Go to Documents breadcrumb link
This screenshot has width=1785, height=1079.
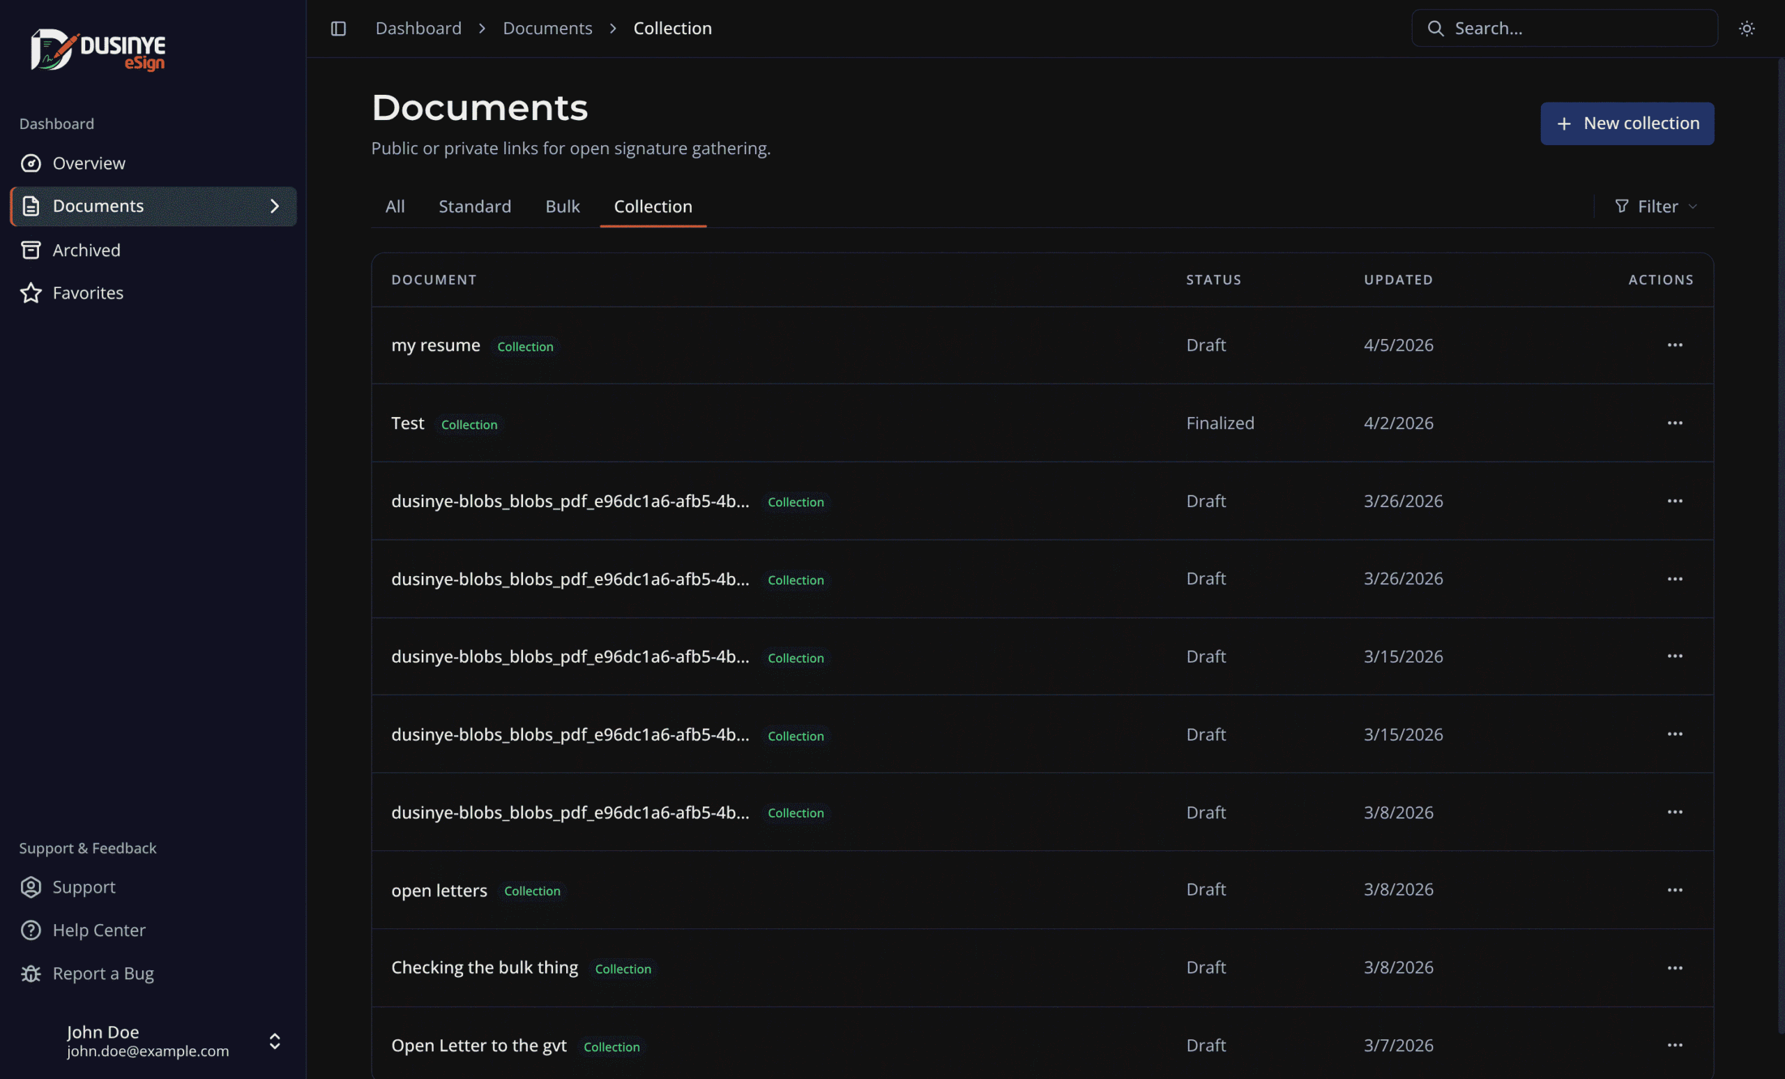pyautogui.click(x=547, y=29)
